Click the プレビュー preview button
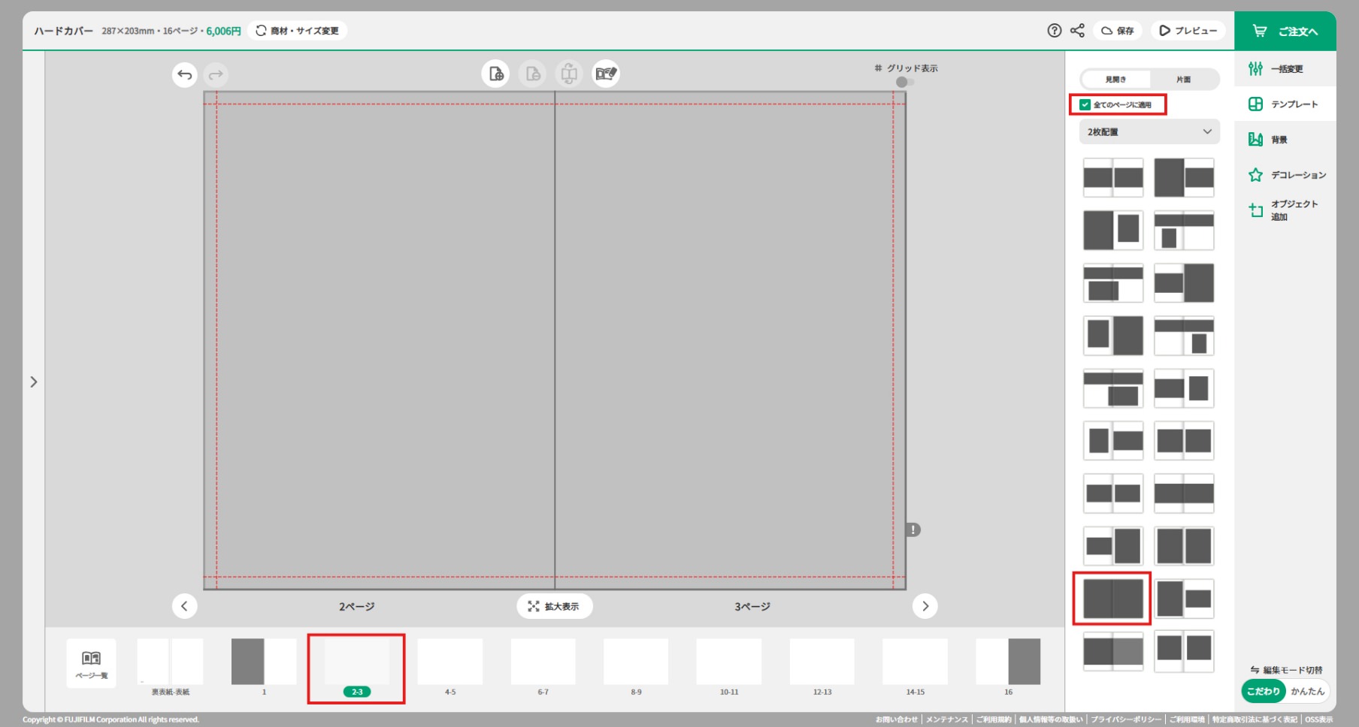The width and height of the screenshot is (1359, 727). (1188, 31)
